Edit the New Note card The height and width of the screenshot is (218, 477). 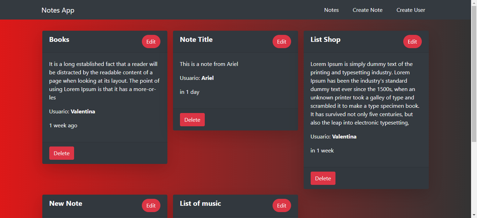click(x=151, y=205)
